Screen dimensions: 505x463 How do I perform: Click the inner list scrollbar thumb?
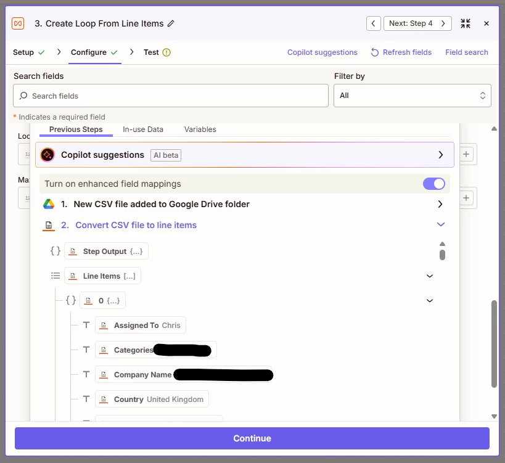442,255
